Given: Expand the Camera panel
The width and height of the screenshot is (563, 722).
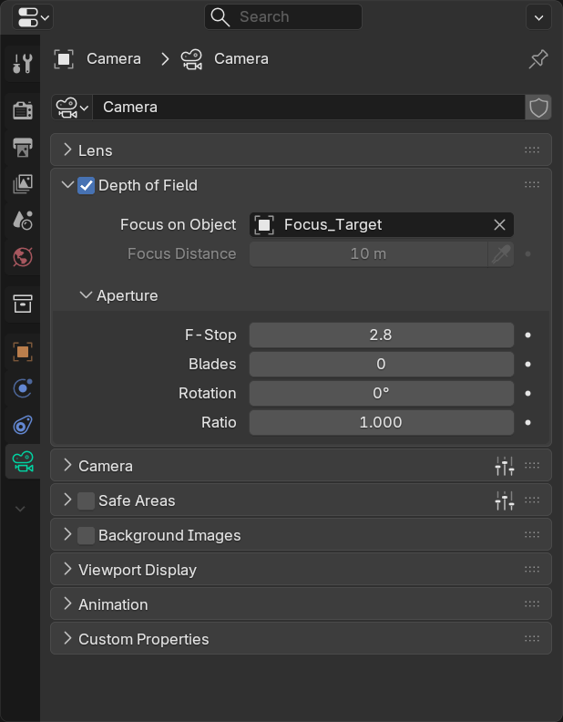Looking at the screenshot, I should (67, 465).
